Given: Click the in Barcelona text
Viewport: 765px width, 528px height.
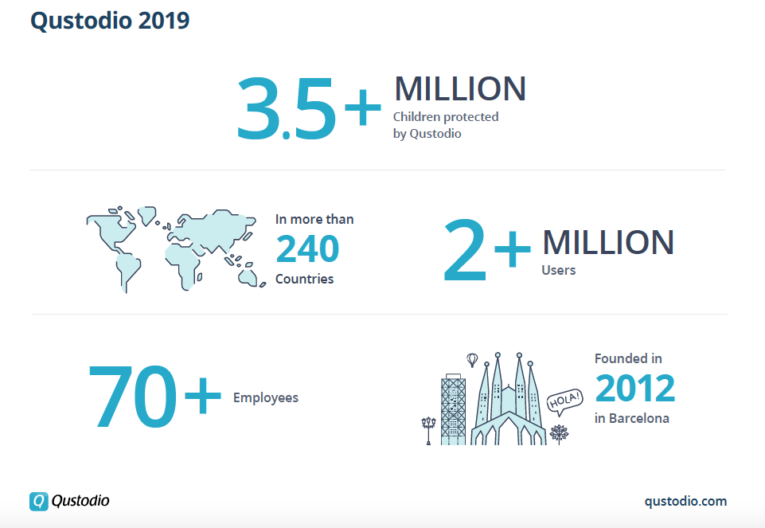Looking at the screenshot, I should pyautogui.click(x=632, y=418).
